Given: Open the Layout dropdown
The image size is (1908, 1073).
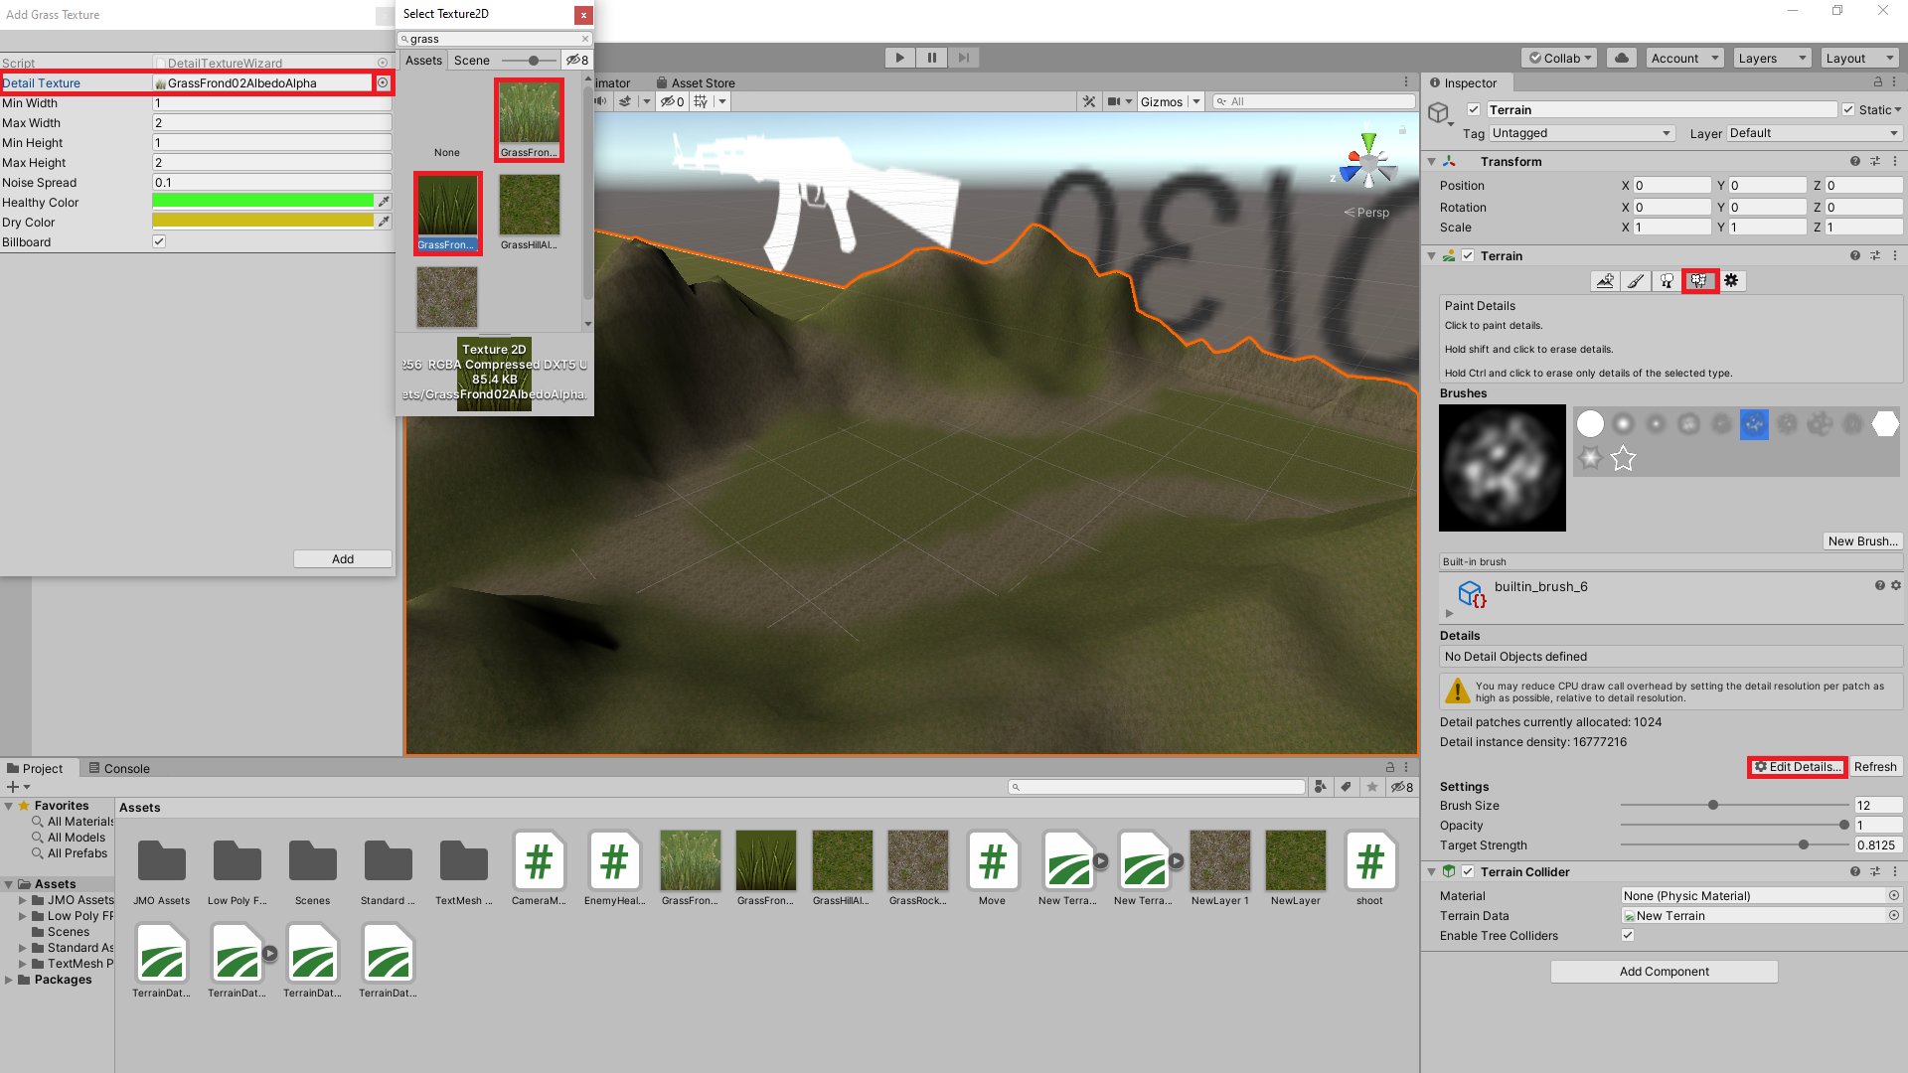Looking at the screenshot, I should coord(1858,57).
